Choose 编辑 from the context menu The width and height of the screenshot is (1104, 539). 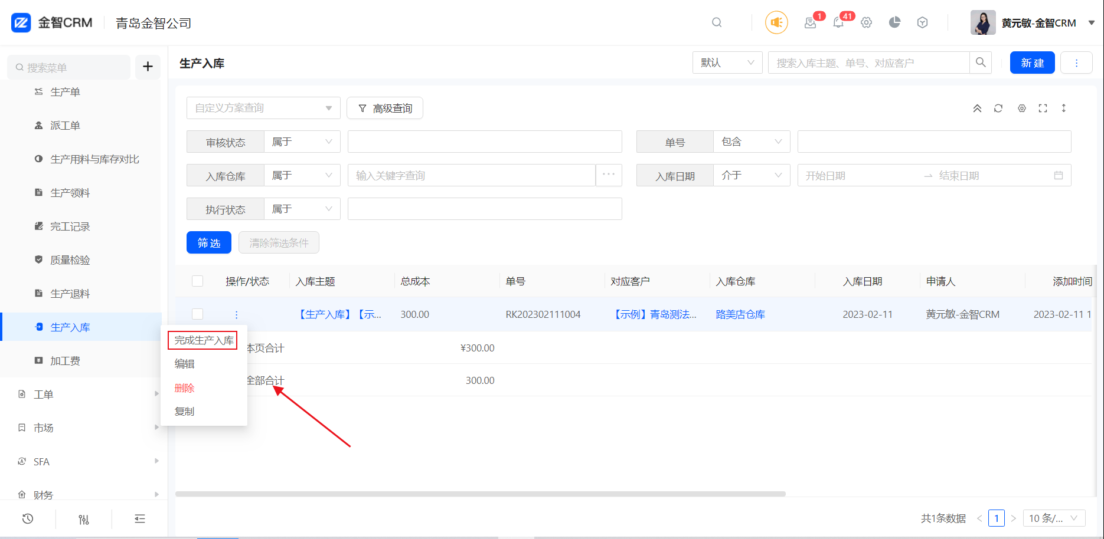click(x=185, y=364)
